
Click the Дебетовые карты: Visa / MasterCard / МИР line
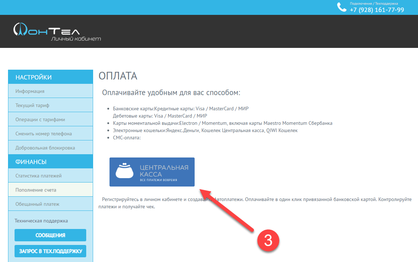(160, 116)
